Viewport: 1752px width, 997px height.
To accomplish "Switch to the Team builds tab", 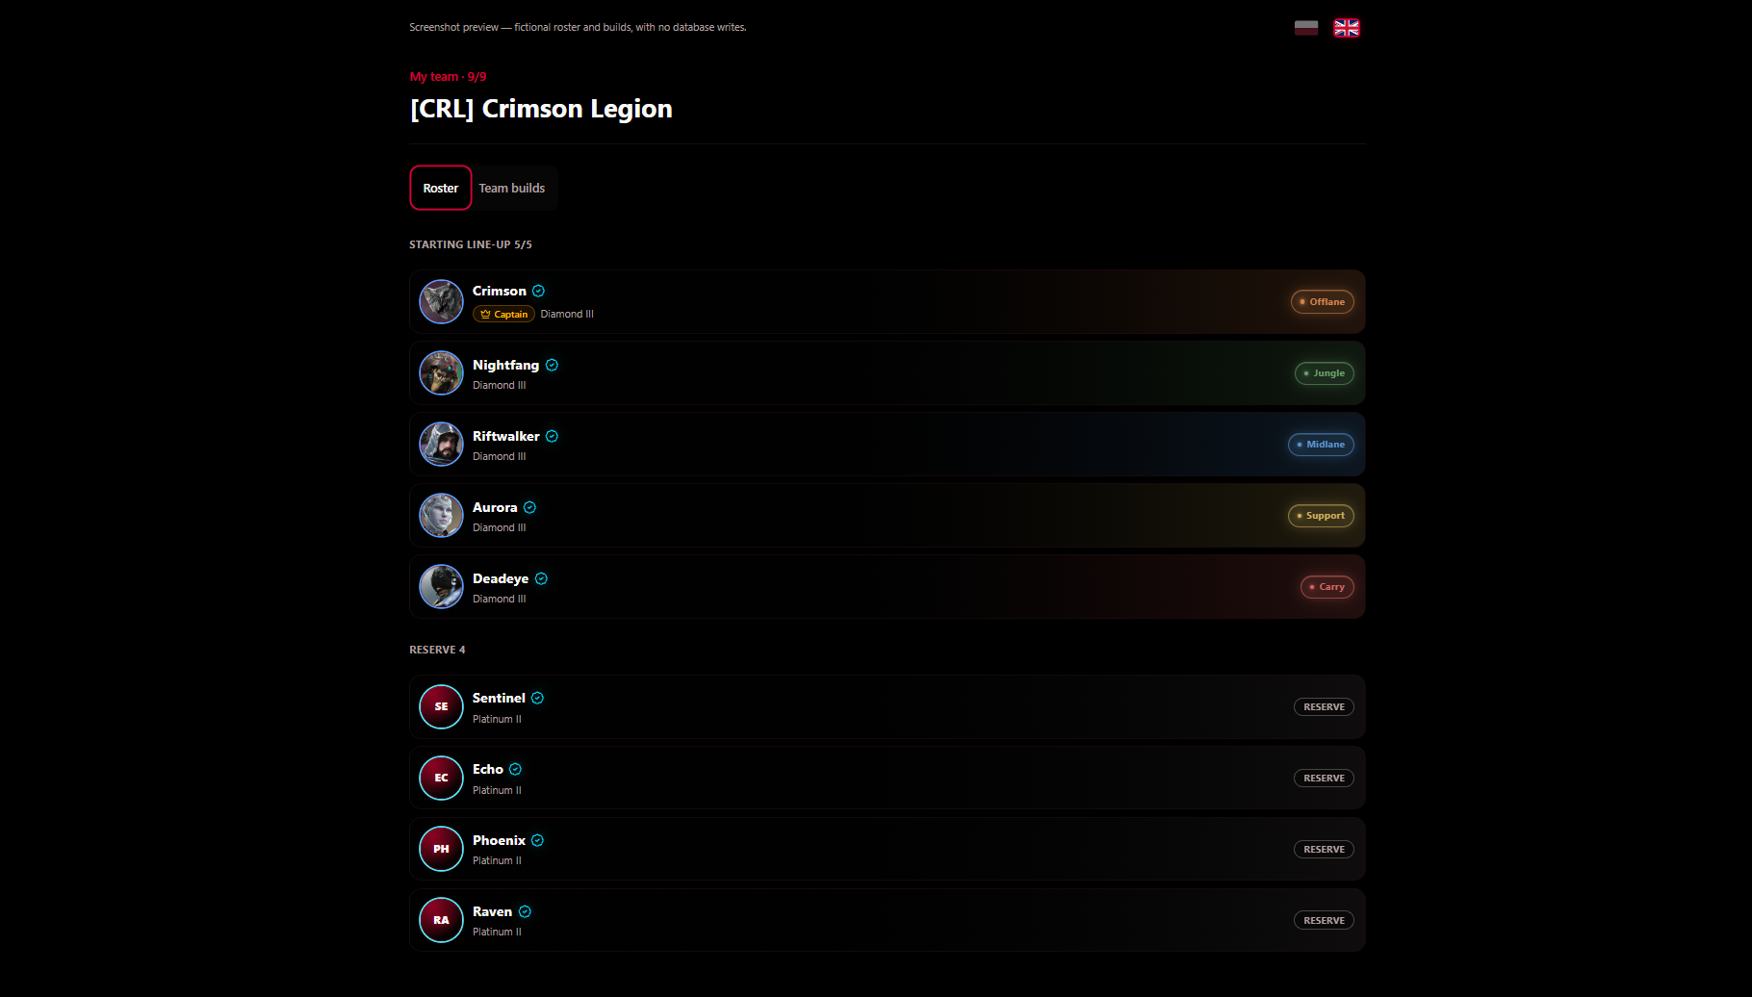I will click(512, 188).
